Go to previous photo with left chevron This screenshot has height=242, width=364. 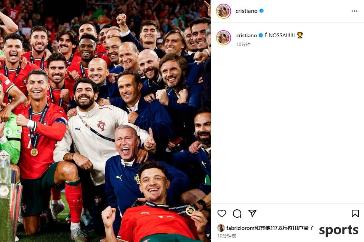click(8, 132)
